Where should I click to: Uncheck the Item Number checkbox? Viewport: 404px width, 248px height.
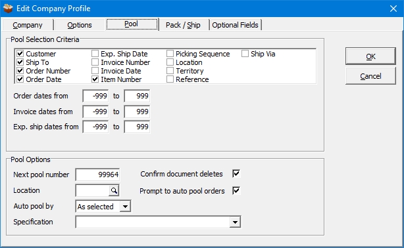pos(95,79)
